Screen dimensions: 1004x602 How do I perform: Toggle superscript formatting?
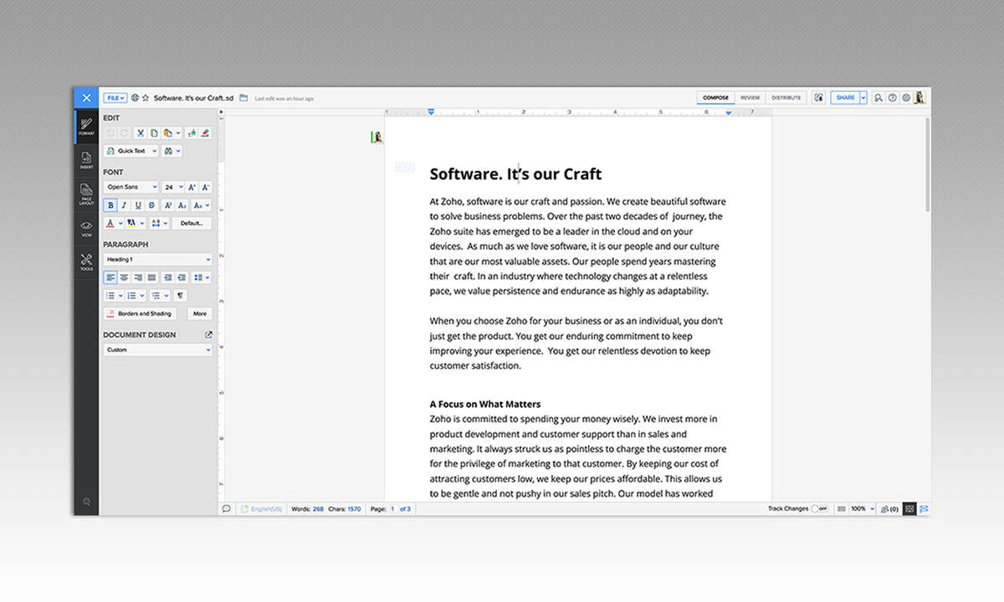pos(168,205)
